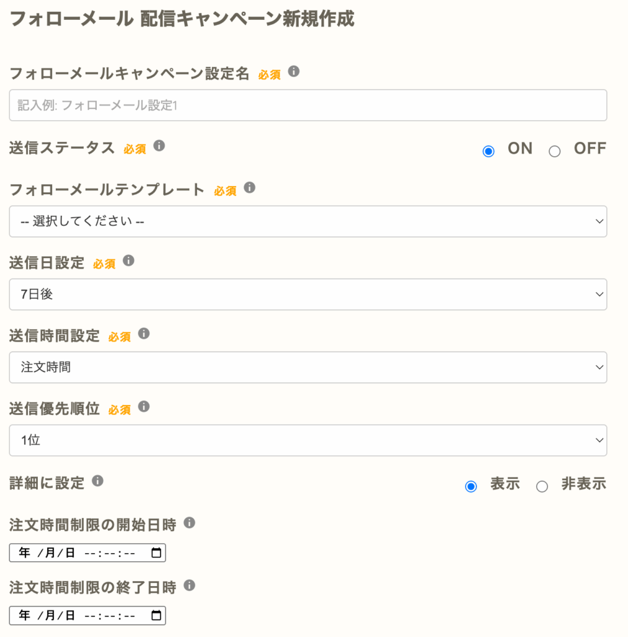
Task: Click the campaign setting name text field
Action: tap(307, 105)
